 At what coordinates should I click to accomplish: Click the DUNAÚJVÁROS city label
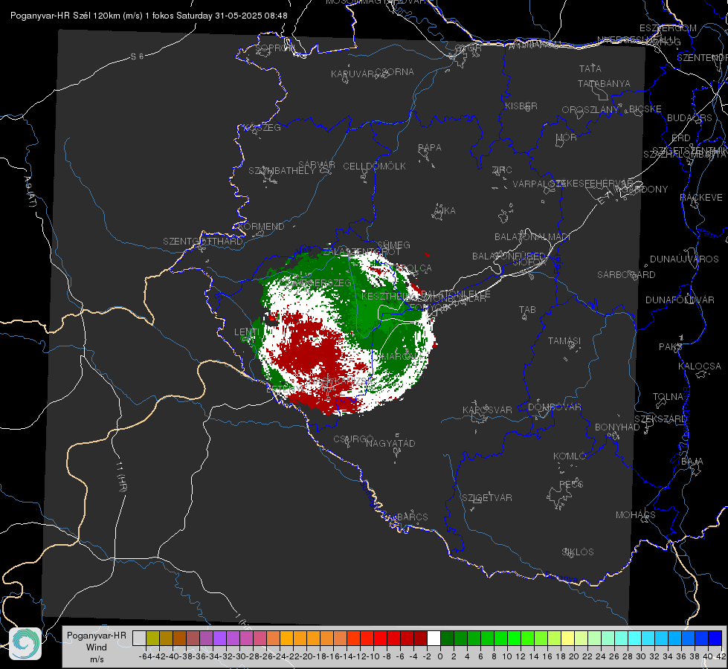(684, 259)
